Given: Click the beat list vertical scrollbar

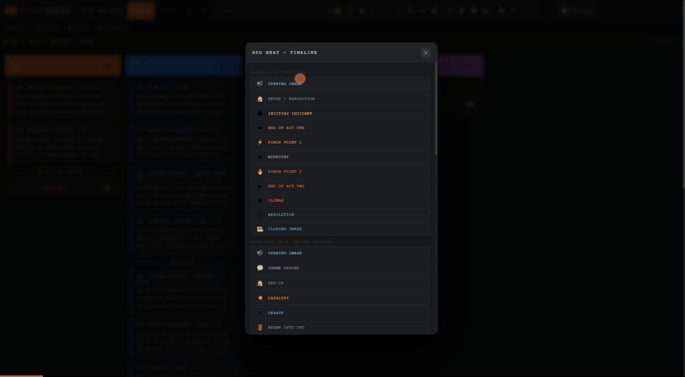Looking at the screenshot, I should coord(436,110).
